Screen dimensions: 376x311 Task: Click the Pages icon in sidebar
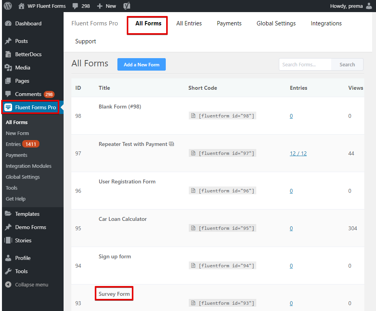(9, 81)
